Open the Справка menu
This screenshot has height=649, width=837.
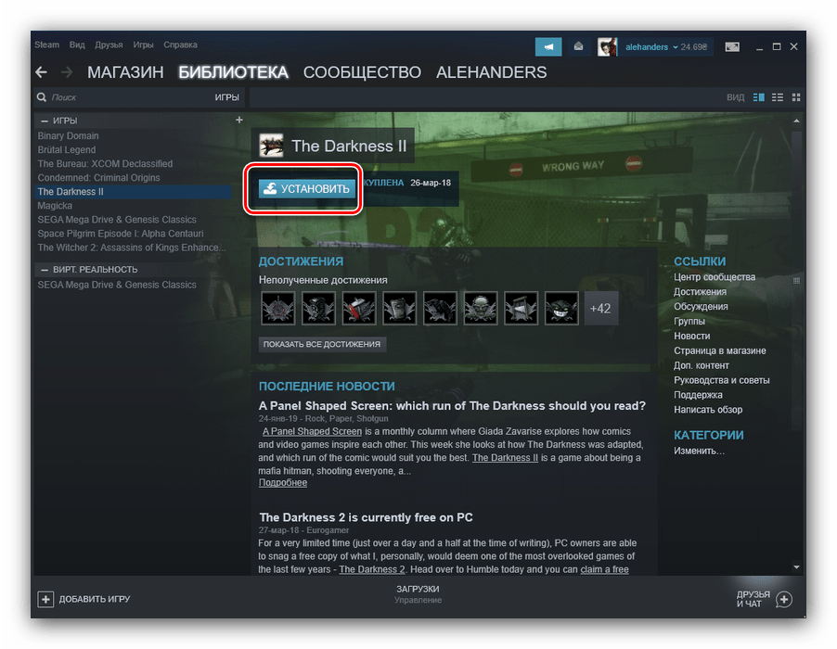tap(180, 45)
